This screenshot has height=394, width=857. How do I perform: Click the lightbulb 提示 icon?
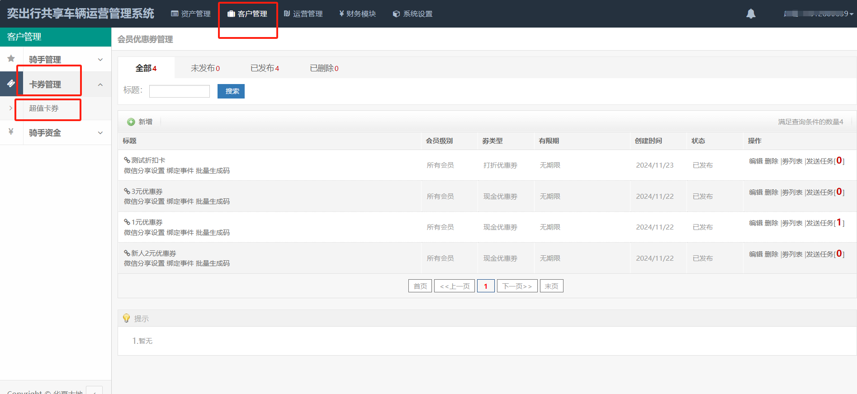point(126,318)
